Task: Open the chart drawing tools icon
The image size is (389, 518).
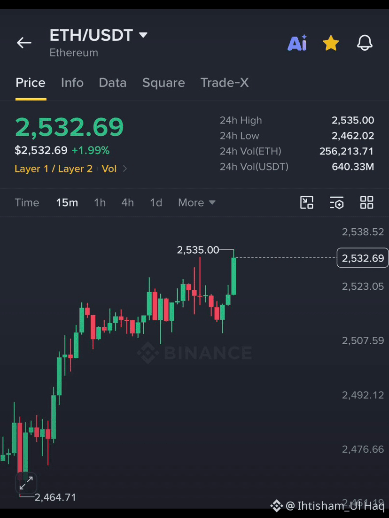Action: click(x=307, y=202)
